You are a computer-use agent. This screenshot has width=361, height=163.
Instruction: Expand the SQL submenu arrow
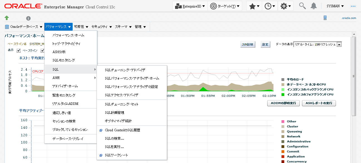click(x=95, y=70)
